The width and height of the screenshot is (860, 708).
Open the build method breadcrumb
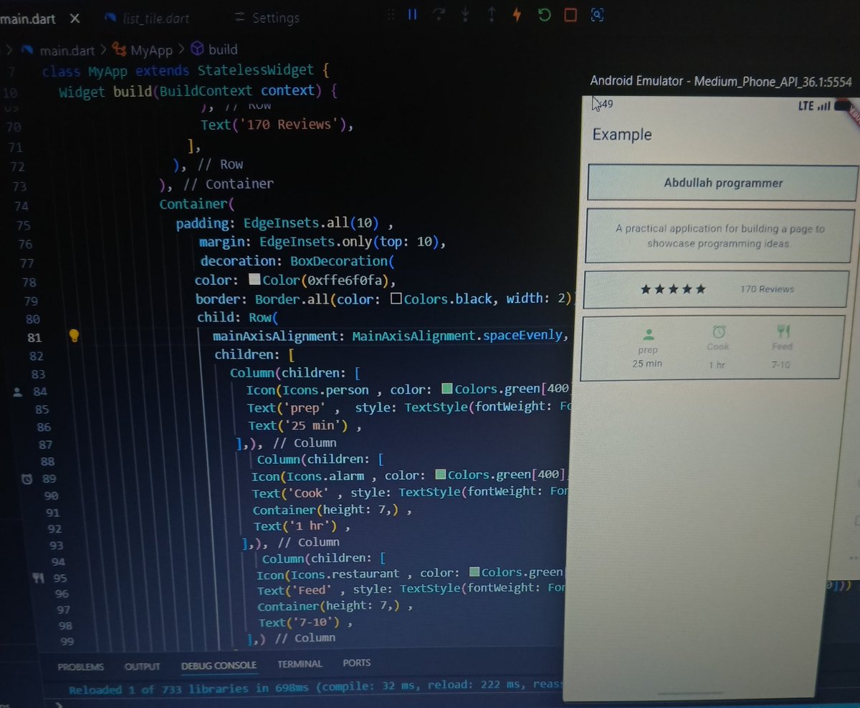click(214, 50)
